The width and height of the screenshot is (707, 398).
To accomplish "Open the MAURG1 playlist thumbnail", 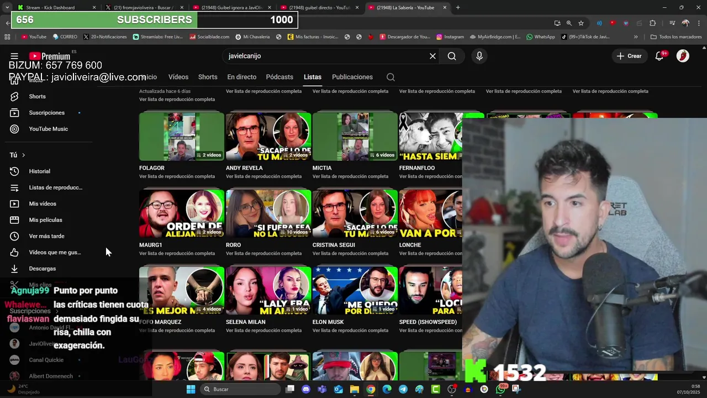I will point(182,213).
